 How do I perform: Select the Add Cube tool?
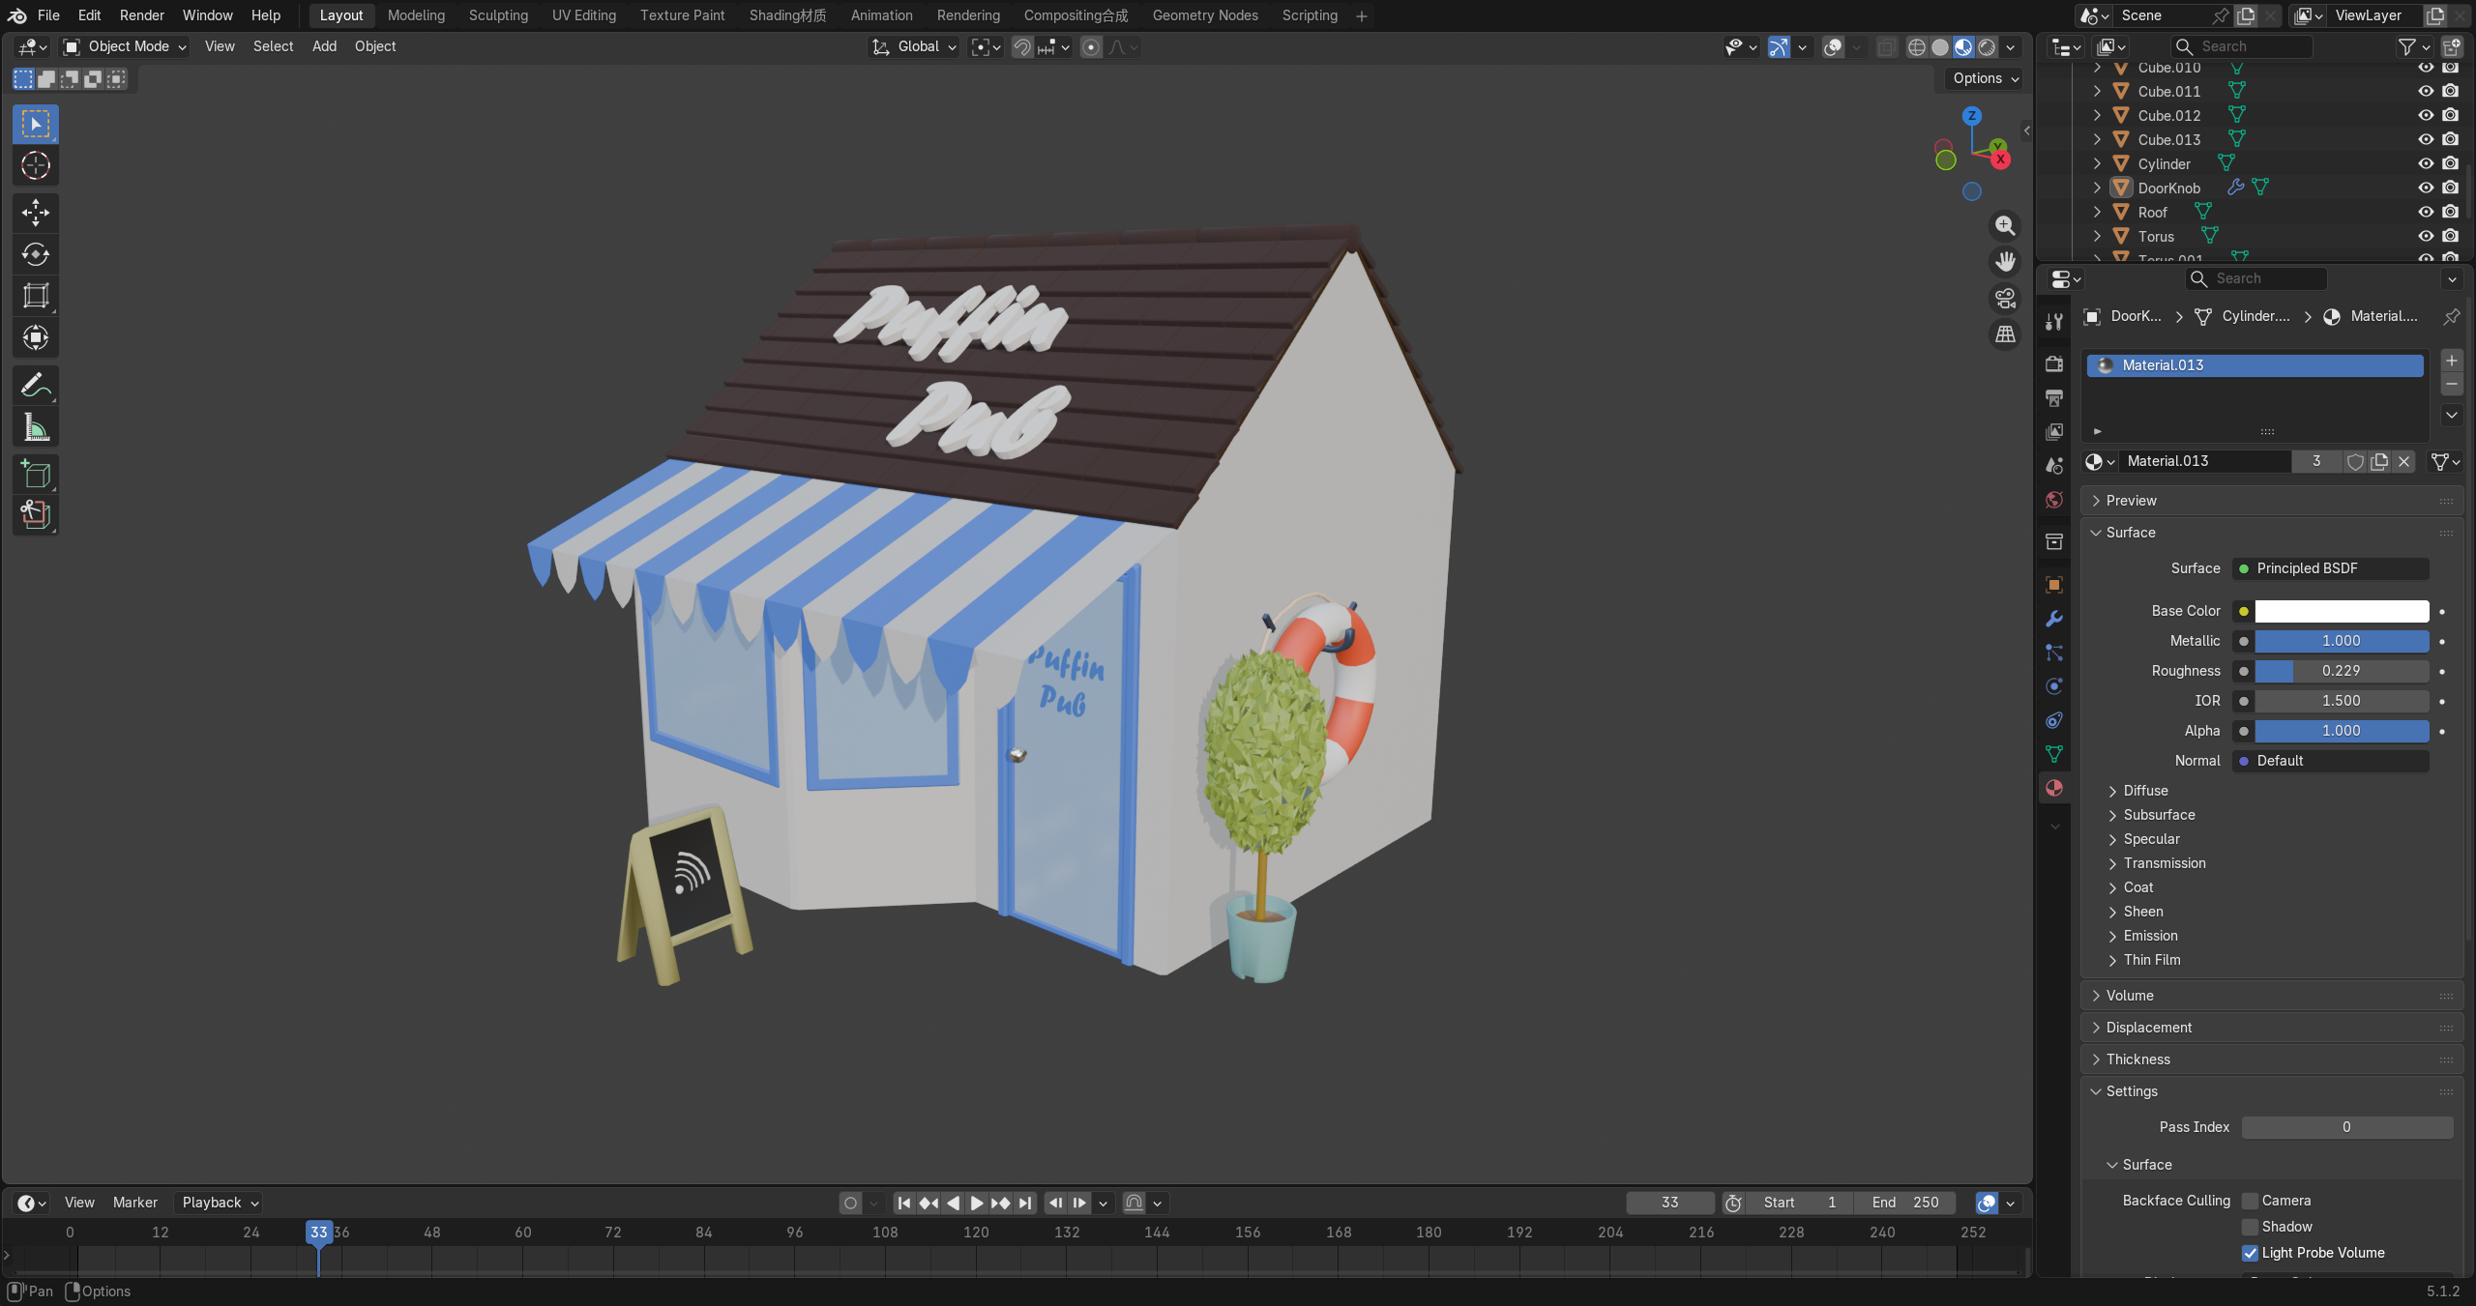pos(36,475)
